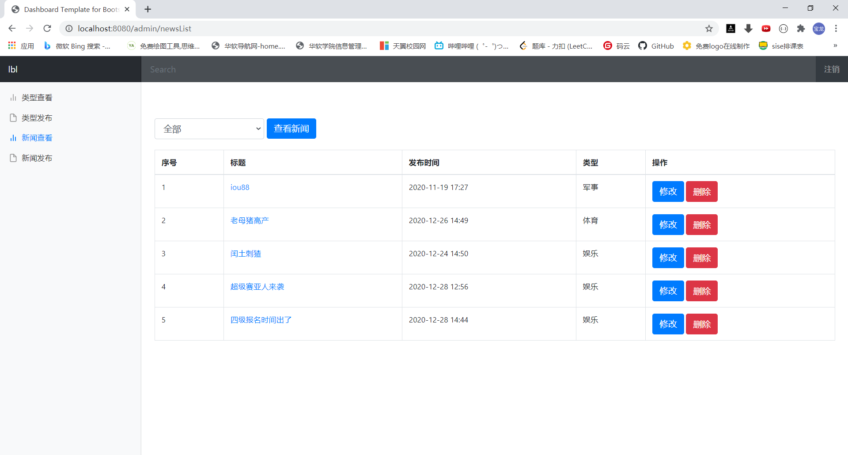Image resolution: width=848 pixels, height=455 pixels.
Task: Open a new browser tab
Action: [x=148, y=9]
